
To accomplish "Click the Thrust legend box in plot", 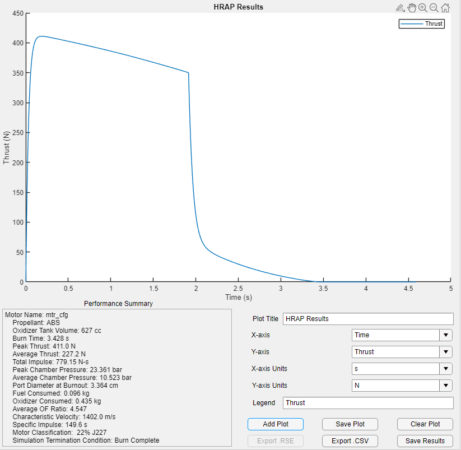I will tap(421, 24).
